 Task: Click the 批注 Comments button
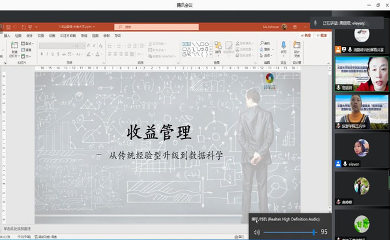(322, 36)
